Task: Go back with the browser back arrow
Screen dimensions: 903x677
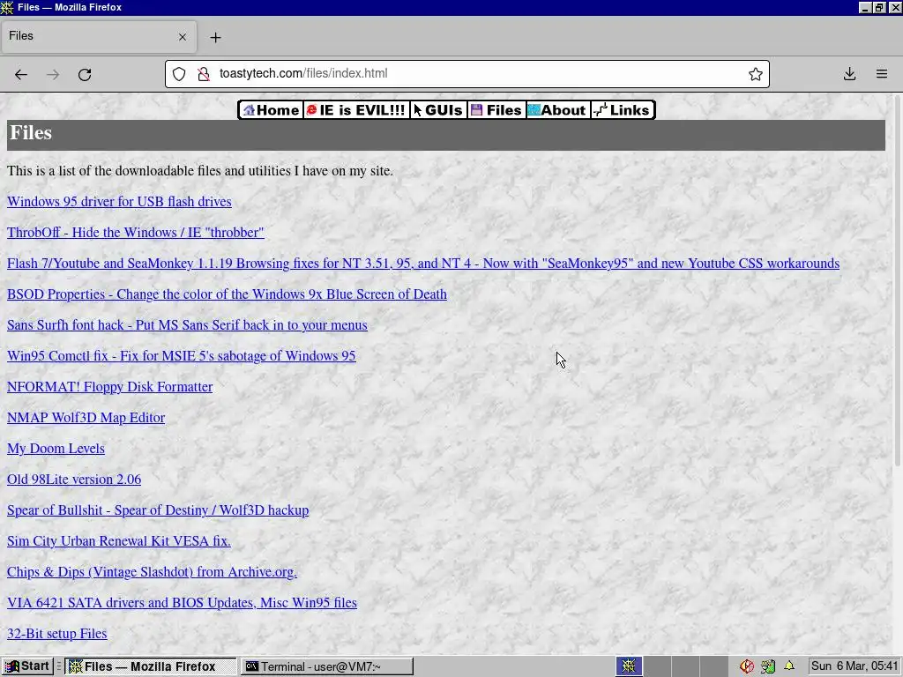Action: point(21,74)
